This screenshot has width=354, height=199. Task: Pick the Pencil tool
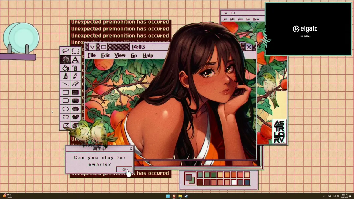[75, 76]
